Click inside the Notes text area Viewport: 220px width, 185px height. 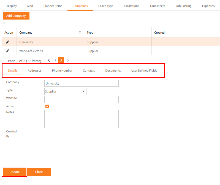click(x=81, y=119)
